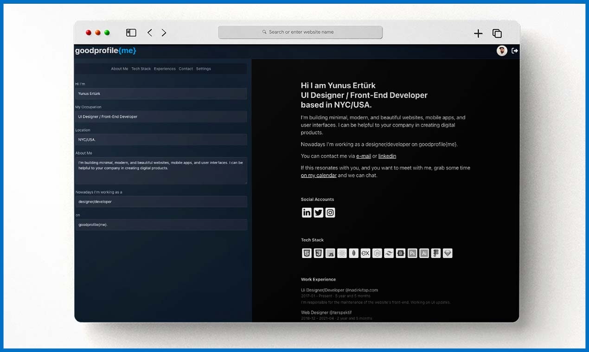Click the CSS3 tech stack icon
The image size is (589, 352).
(x=319, y=253)
